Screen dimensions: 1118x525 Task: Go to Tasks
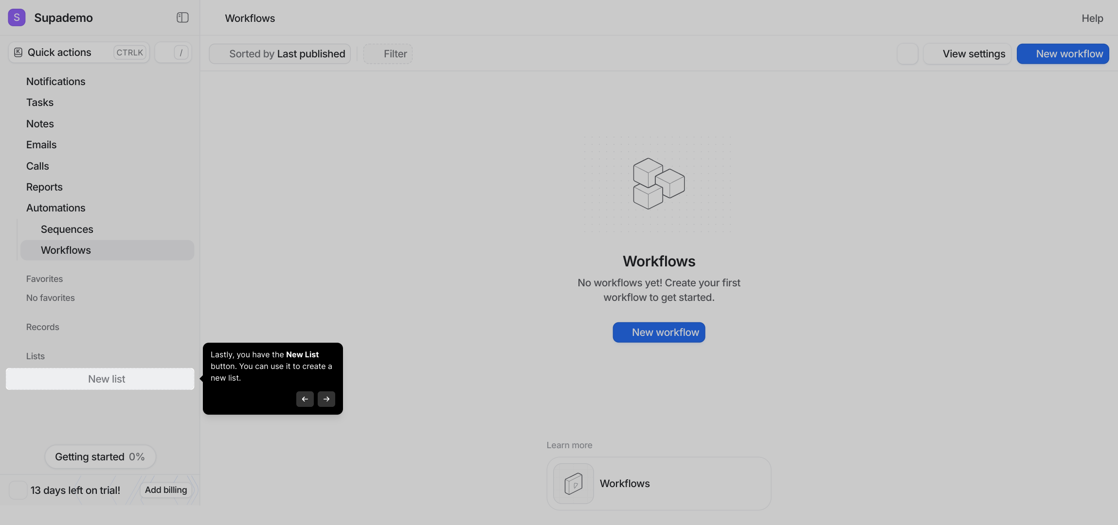pos(40,103)
